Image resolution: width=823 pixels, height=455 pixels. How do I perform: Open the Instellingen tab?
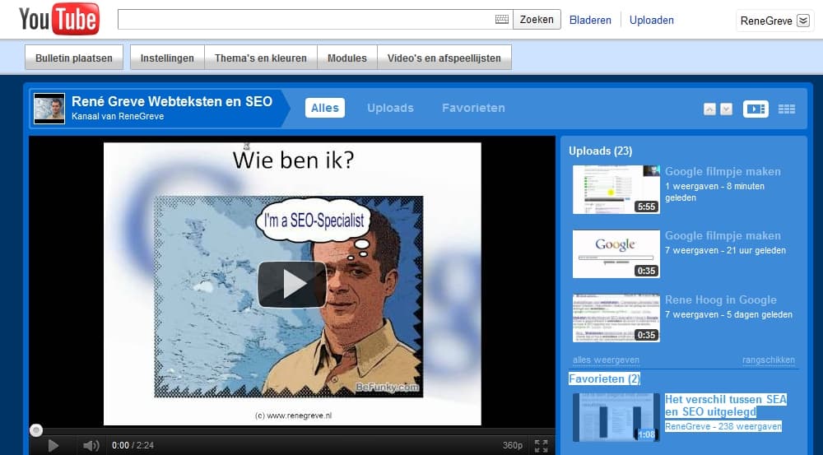coord(167,58)
